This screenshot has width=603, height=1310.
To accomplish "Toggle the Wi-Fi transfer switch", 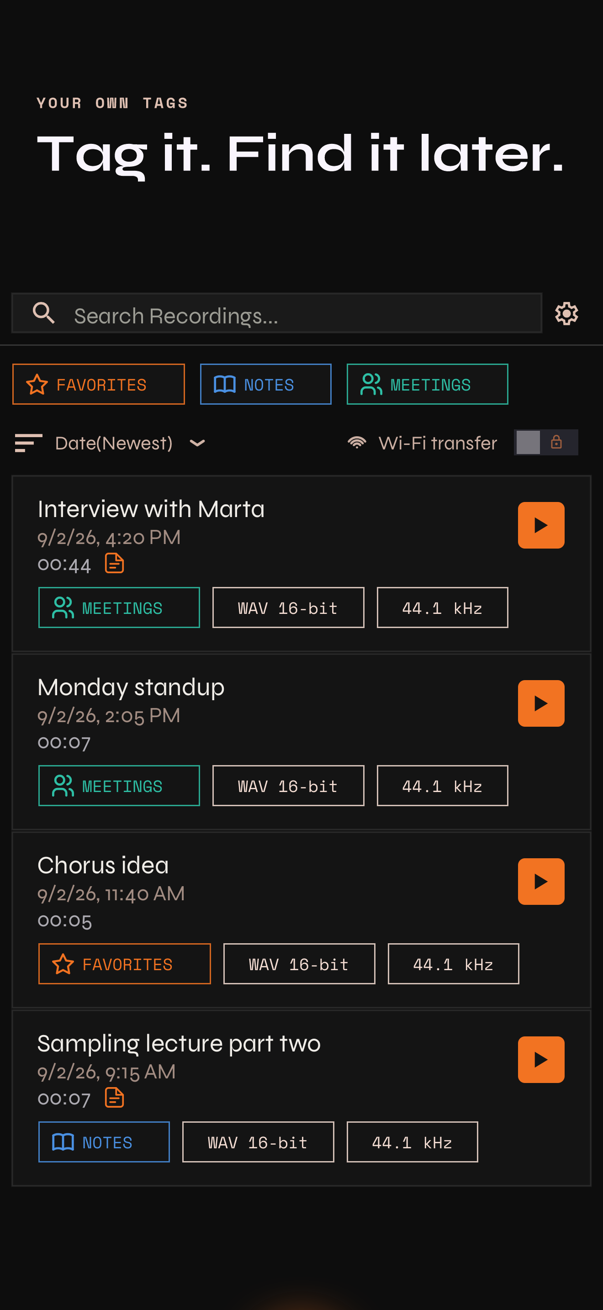I will tap(546, 443).
